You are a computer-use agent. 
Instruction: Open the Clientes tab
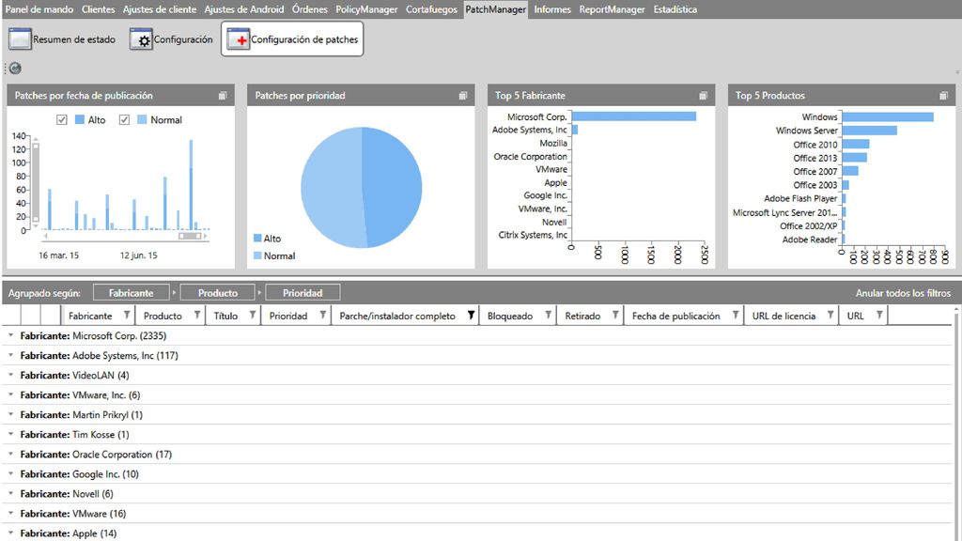click(98, 9)
